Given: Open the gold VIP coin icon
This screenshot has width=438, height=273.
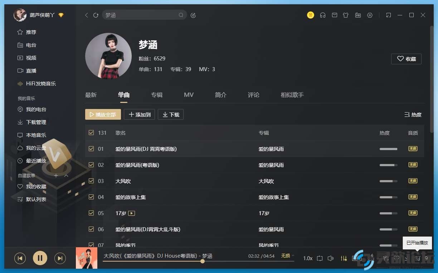Looking at the screenshot, I should (311, 15).
